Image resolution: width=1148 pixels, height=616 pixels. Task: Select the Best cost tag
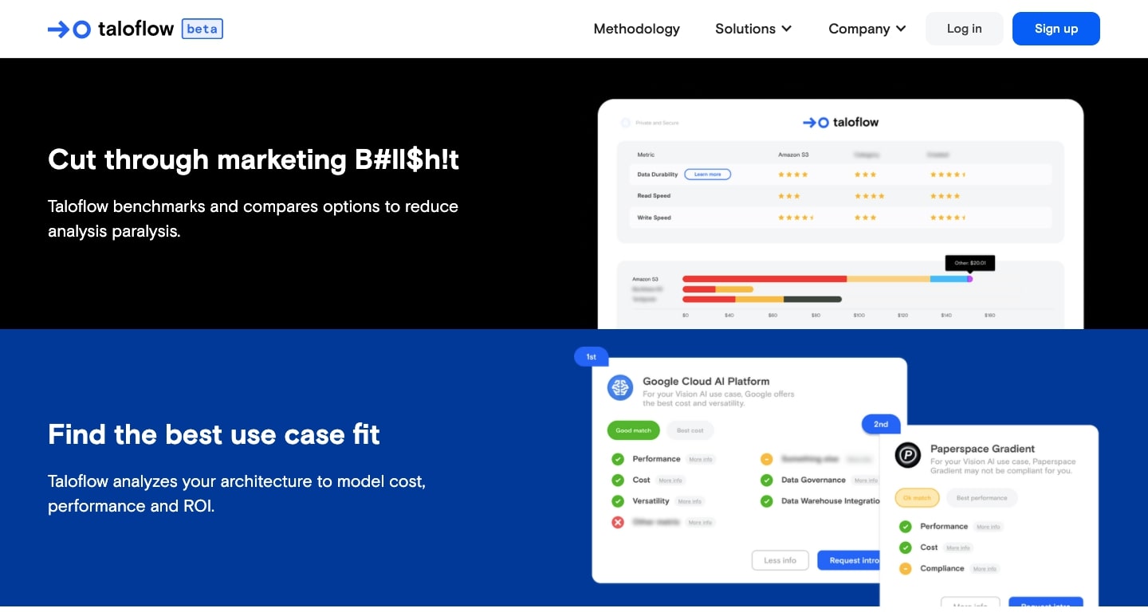(690, 430)
